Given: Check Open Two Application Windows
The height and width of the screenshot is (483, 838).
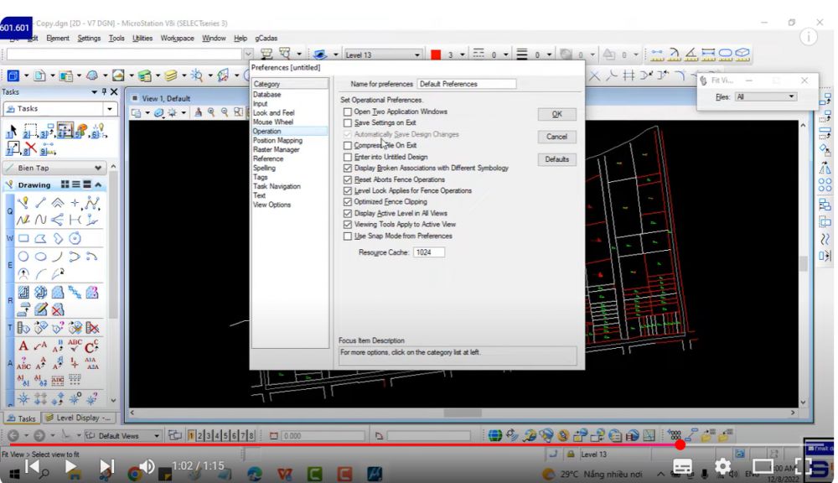Looking at the screenshot, I should tap(348, 112).
